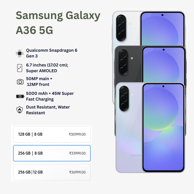The height and width of the screenshot is (194, 194).
Task: Click the ₹33999.00 price
Action: coord(77,153)
